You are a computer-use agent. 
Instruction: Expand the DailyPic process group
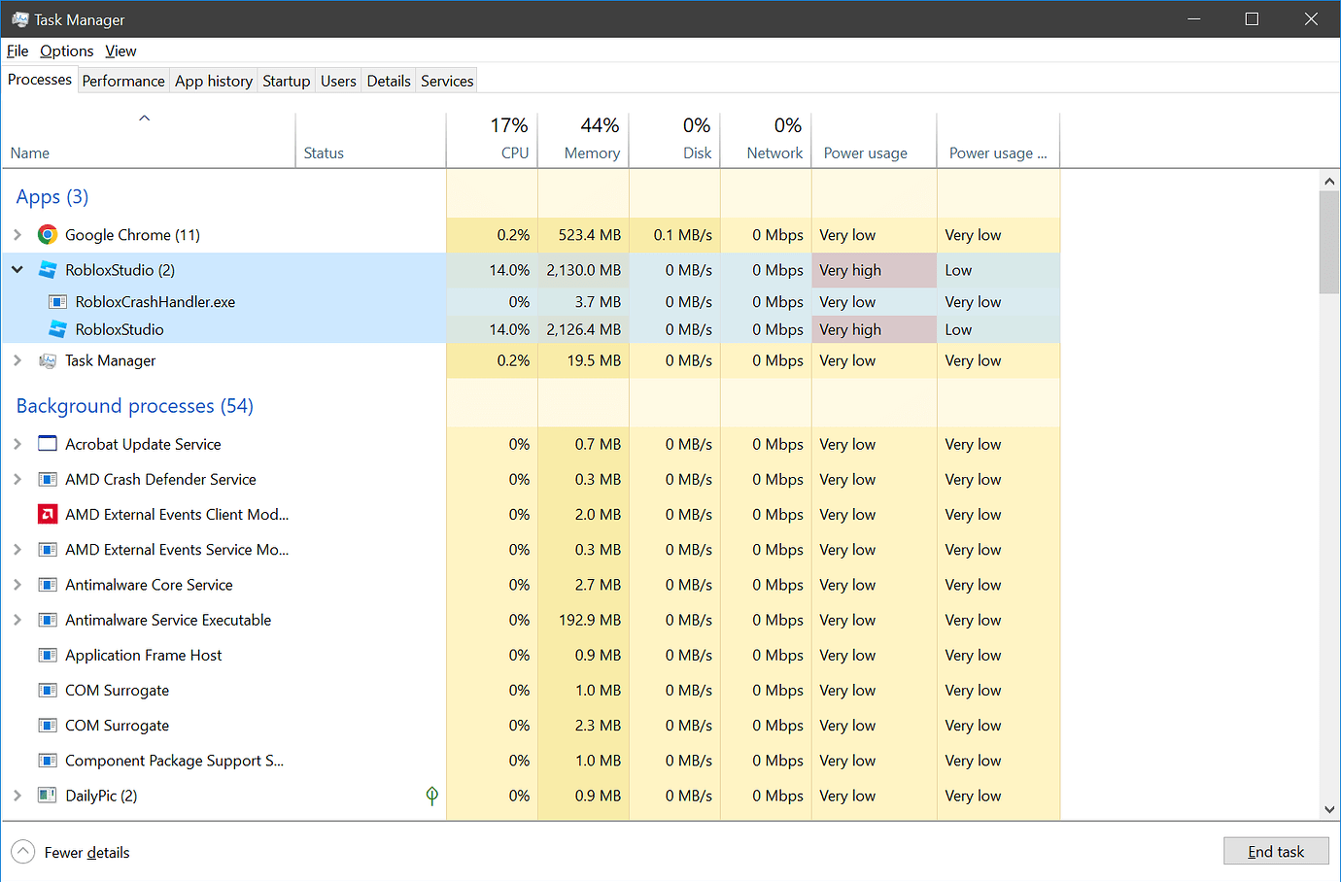click(16, 795)
